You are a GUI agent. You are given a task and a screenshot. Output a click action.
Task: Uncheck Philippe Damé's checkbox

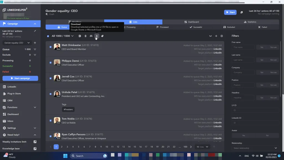pyautogui.click(x=50, y=62)
